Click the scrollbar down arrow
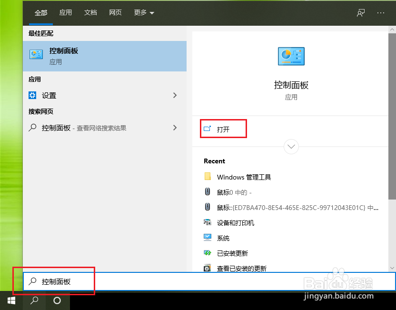 click(392, 268)
